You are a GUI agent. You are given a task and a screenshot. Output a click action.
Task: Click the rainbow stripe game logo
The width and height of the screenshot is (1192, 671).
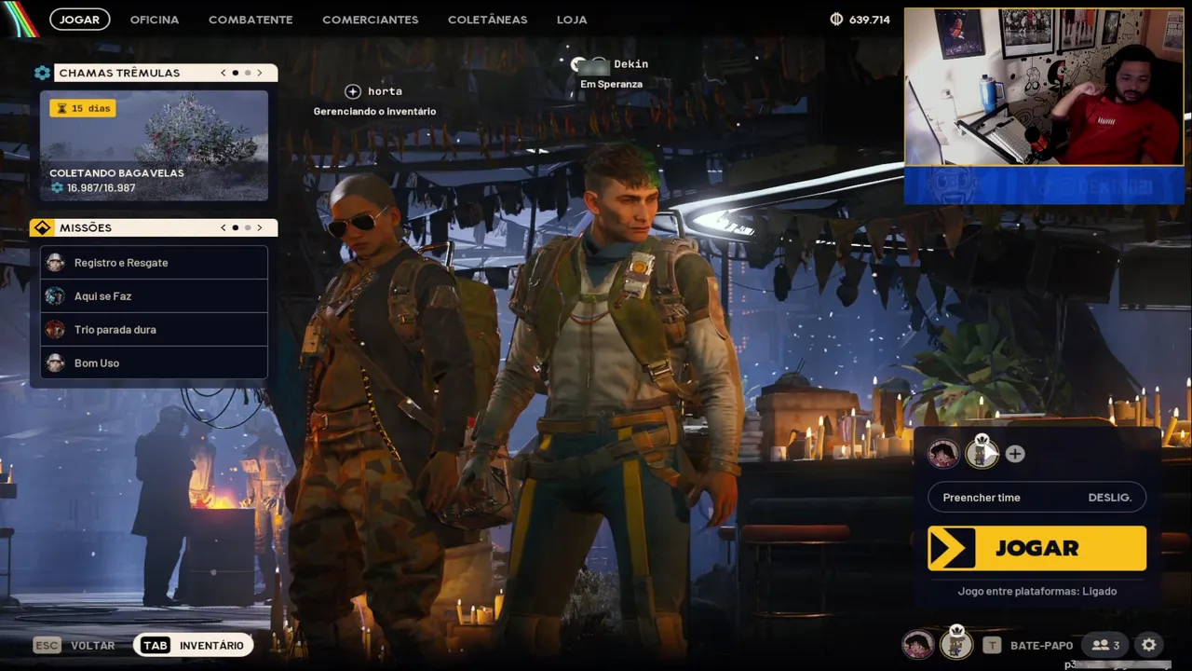(20, 18)
